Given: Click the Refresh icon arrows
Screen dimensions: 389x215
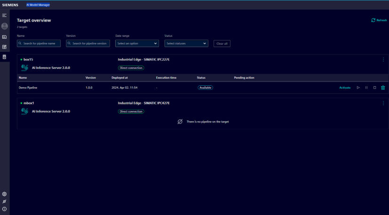Looking at the screenshot, I should [373, 20].
